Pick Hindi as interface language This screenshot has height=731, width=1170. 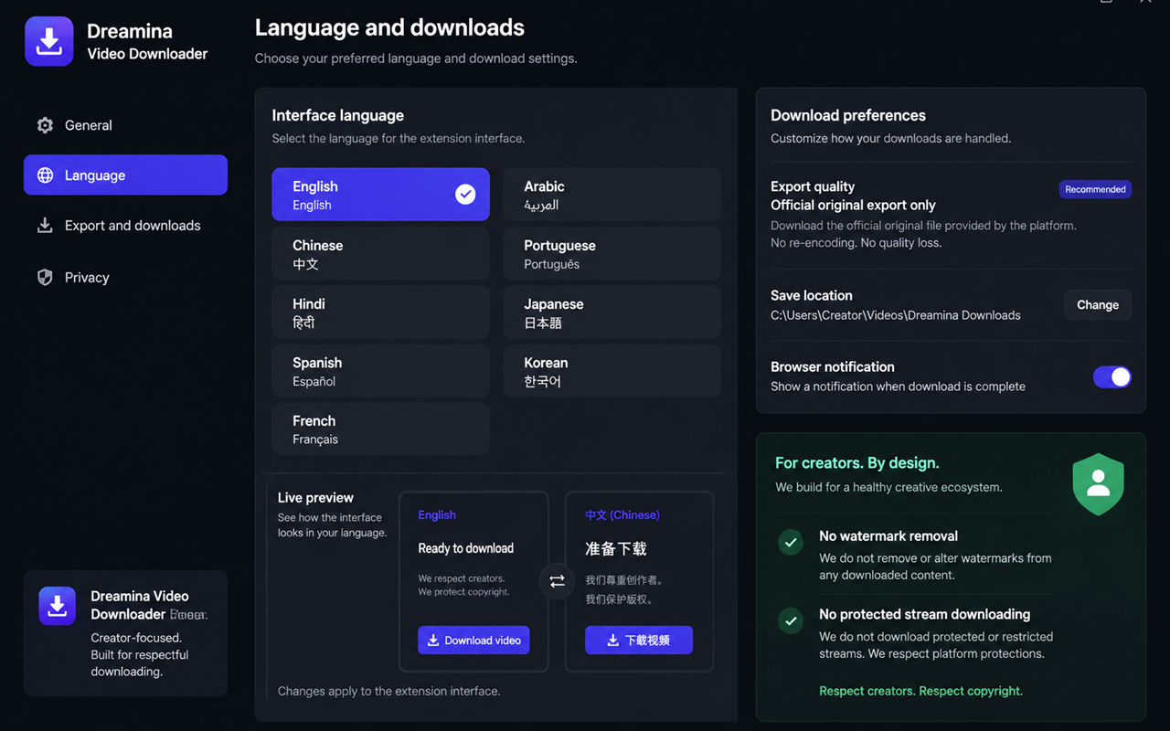click(x=380, y=312)
